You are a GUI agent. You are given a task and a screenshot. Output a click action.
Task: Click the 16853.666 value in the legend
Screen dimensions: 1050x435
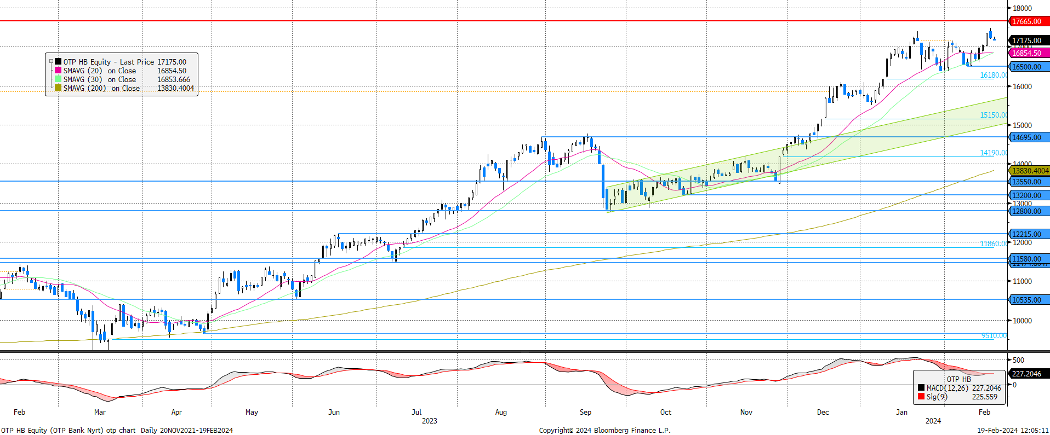pos(174,79)
